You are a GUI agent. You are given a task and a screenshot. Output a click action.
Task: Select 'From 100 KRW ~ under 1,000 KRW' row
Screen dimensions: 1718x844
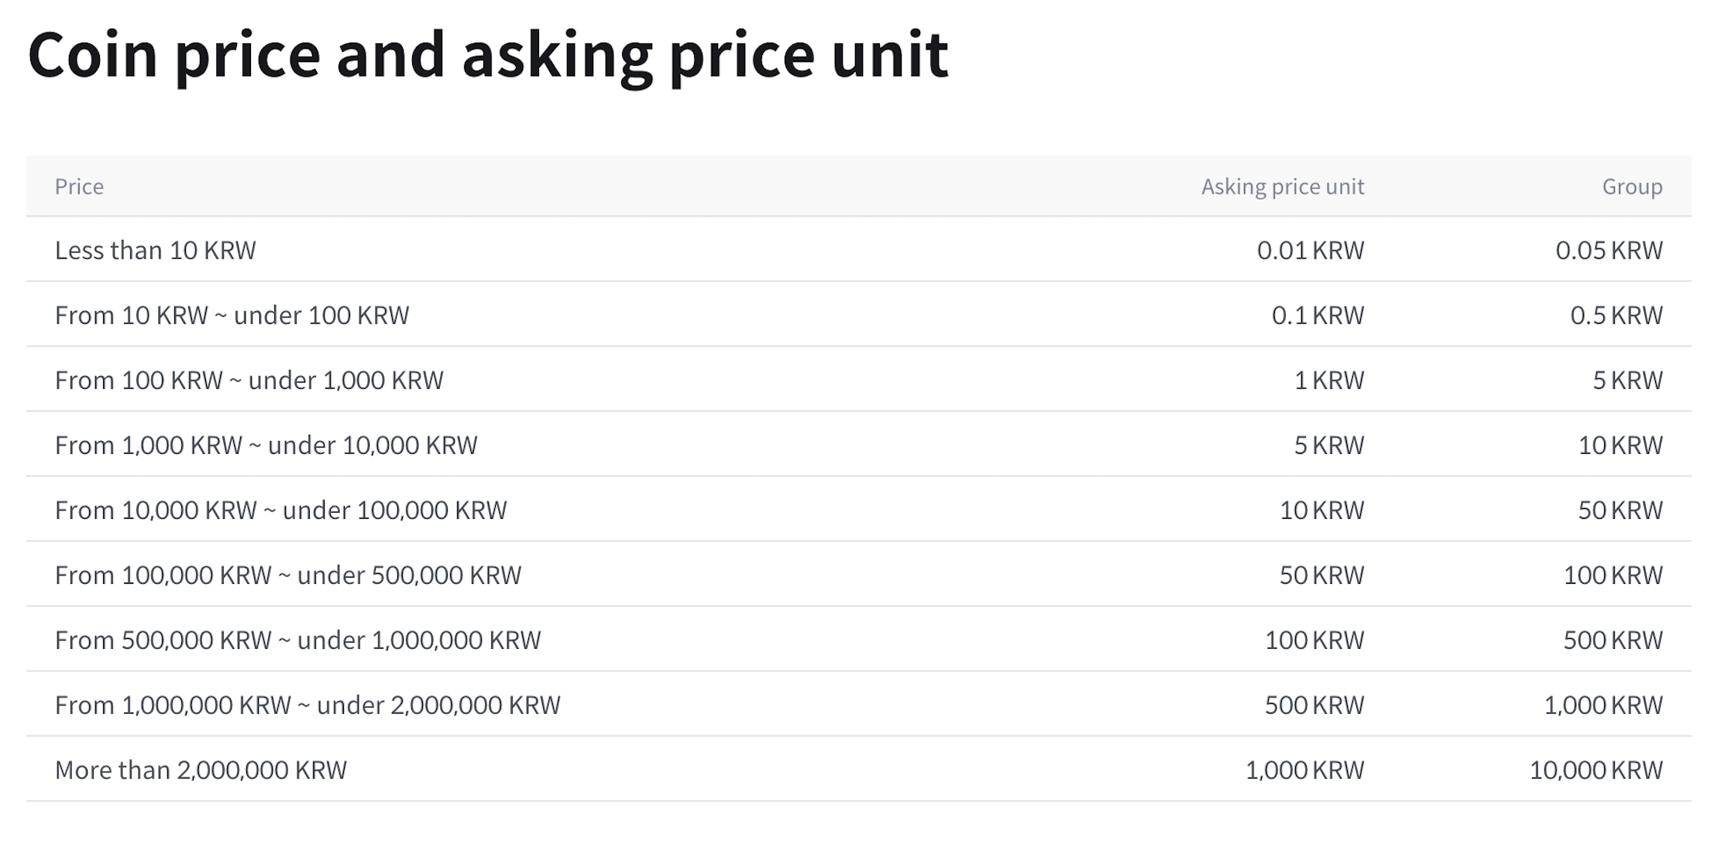click(x=249, y=380)
